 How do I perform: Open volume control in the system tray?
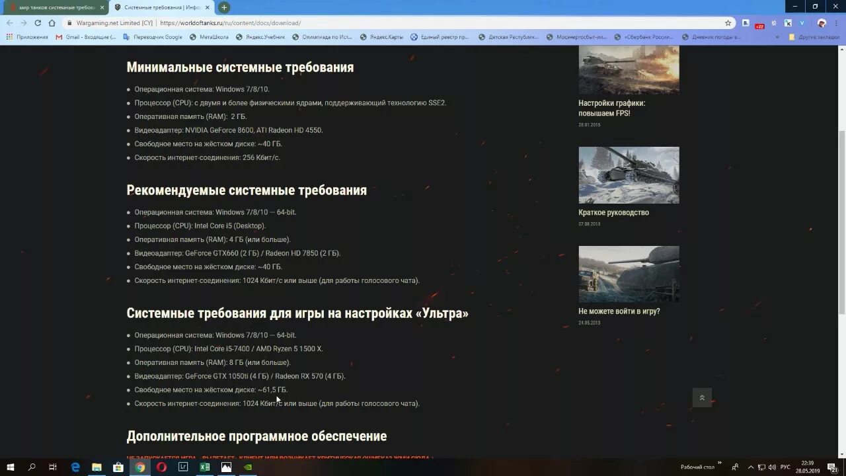tap(772, 467)
